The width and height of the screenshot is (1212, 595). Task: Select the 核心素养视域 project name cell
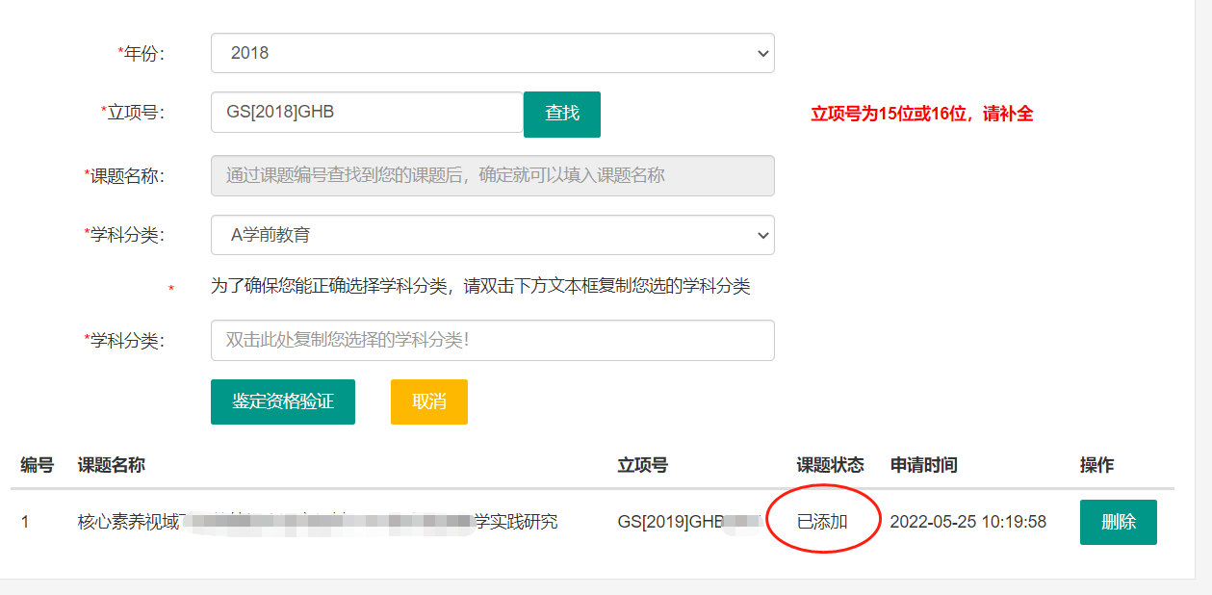(317, 522)
